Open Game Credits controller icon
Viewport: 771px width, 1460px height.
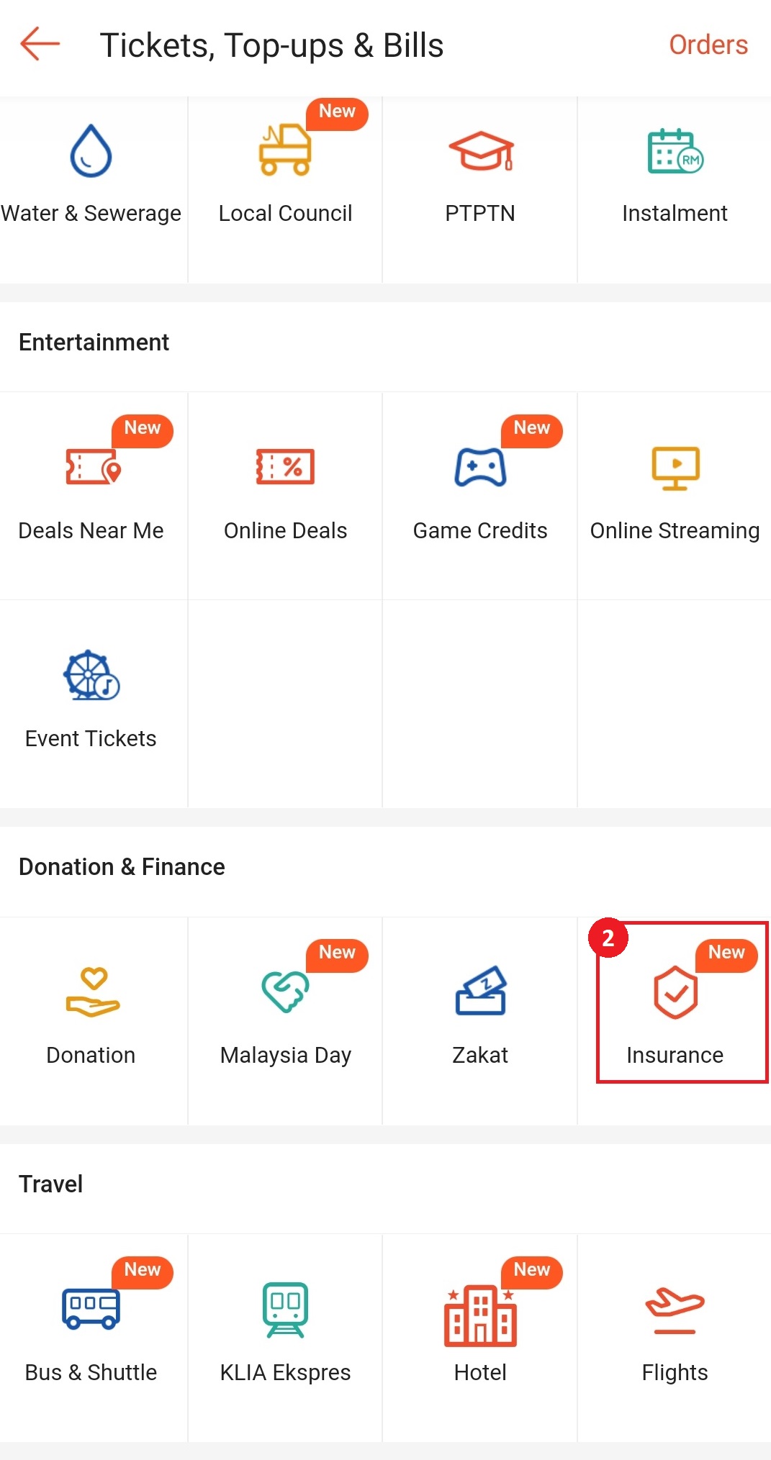[480, 468]
